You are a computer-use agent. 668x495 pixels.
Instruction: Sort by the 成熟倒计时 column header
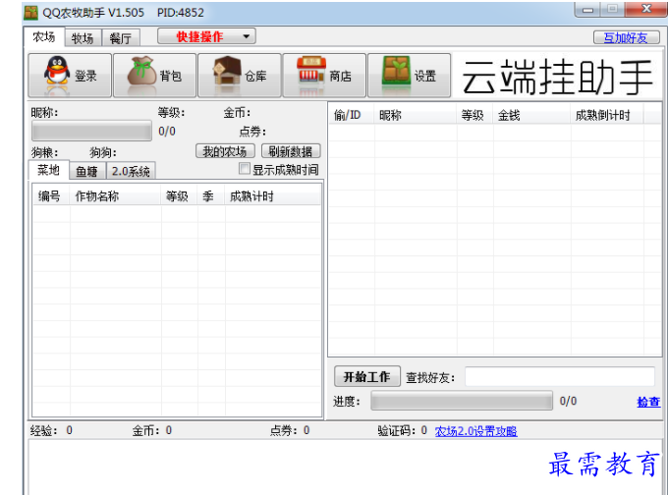tap(607, 115)
